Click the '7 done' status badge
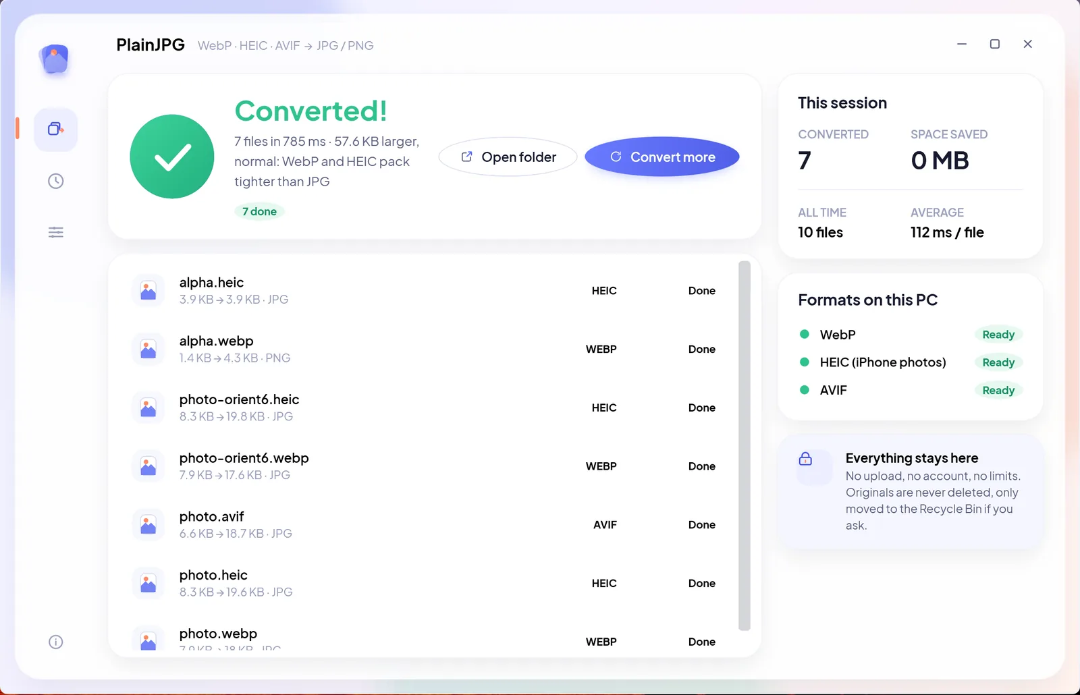The width and height of the screenshot is (1080, 695). (260, 212)
